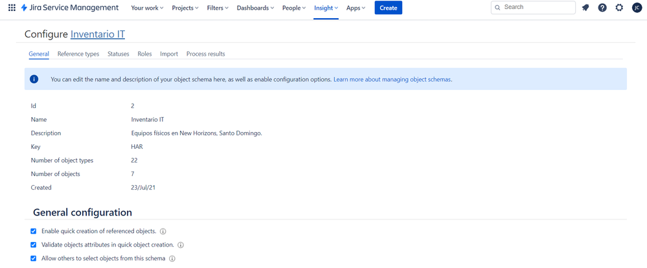Open the Insight dropdown menu
The width and height of the screenshot is (647, 268).
pos(326,8)
